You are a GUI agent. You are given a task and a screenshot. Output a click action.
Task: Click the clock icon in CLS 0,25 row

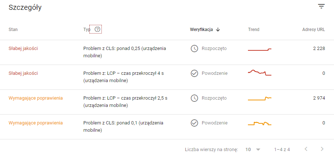194,49
